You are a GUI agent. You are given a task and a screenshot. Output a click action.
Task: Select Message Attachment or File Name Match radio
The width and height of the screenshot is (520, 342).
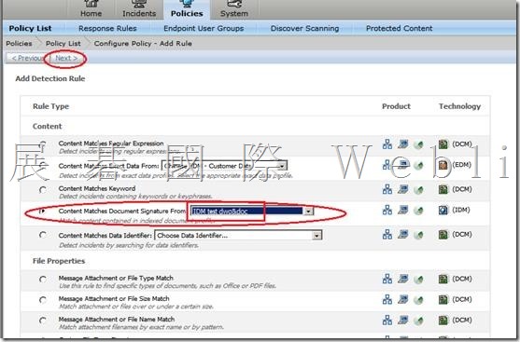(x=43, y=321)
